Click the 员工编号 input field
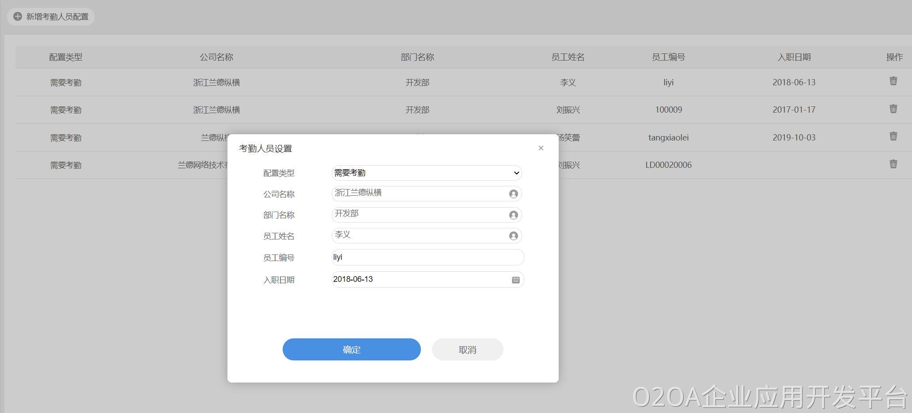Image resolution: width=912 pixels, height=413 pixels. pos(427,257)
